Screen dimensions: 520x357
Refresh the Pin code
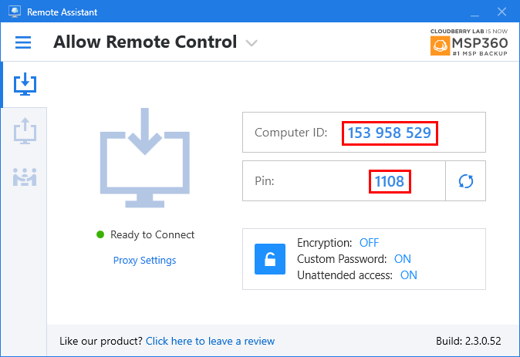coord(466,181)
